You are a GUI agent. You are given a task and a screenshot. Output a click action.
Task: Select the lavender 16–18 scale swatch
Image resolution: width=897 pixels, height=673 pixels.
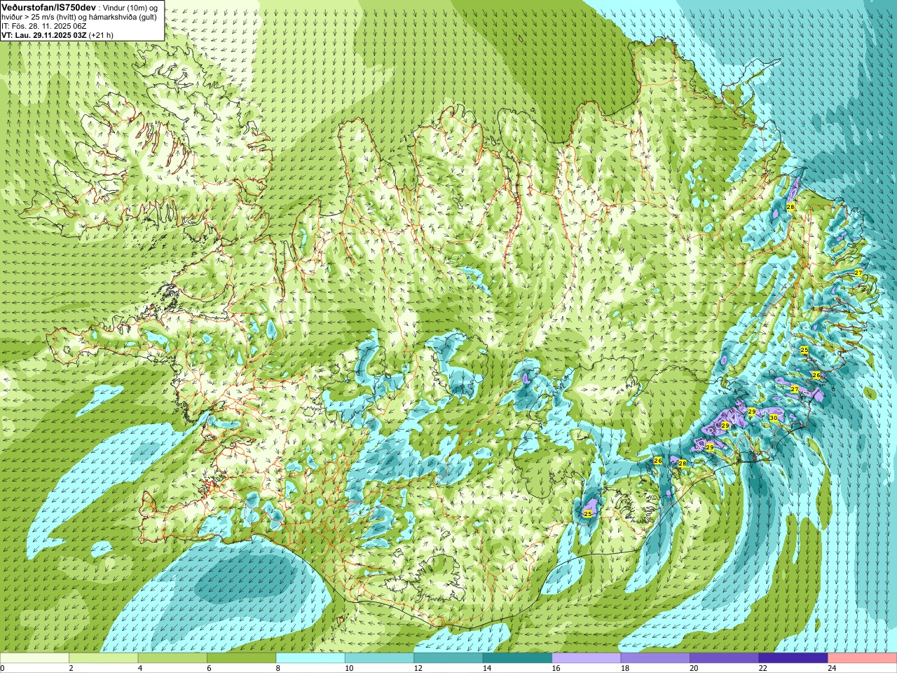(x=587, y=658)
